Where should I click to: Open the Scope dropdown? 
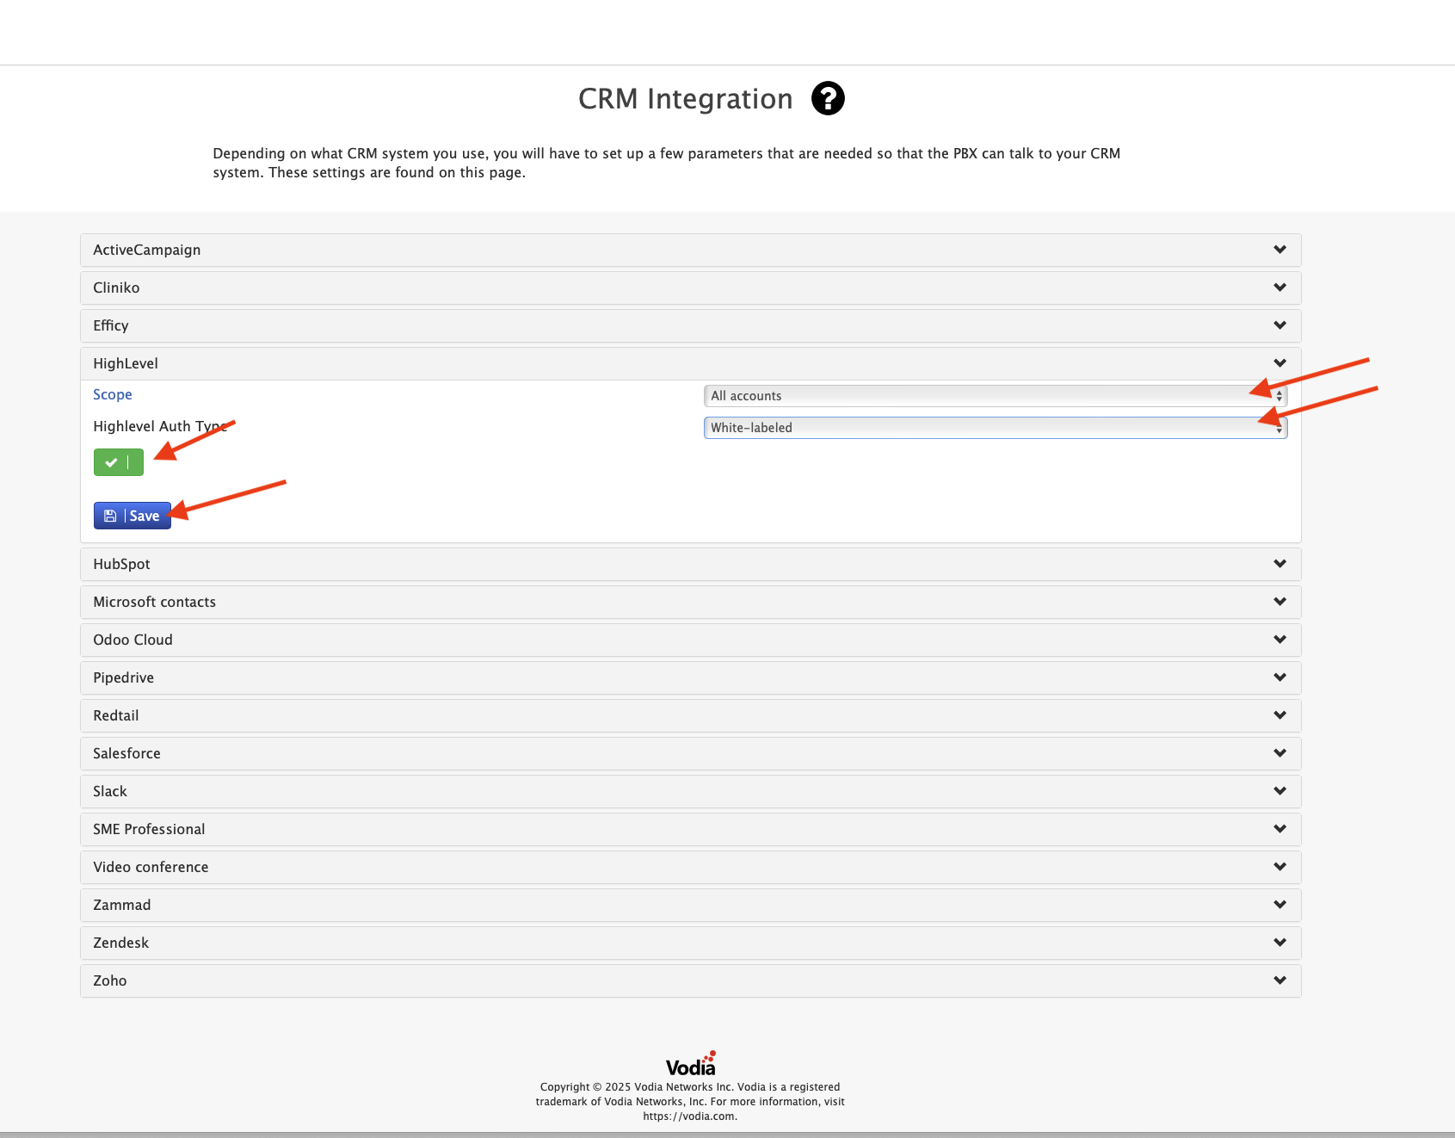pyautogui.click(x=995, y=396)
